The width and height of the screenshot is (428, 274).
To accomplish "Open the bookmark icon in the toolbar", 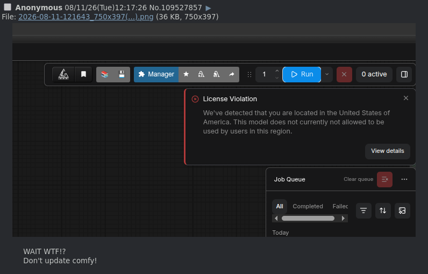I will tap(83, 74).
